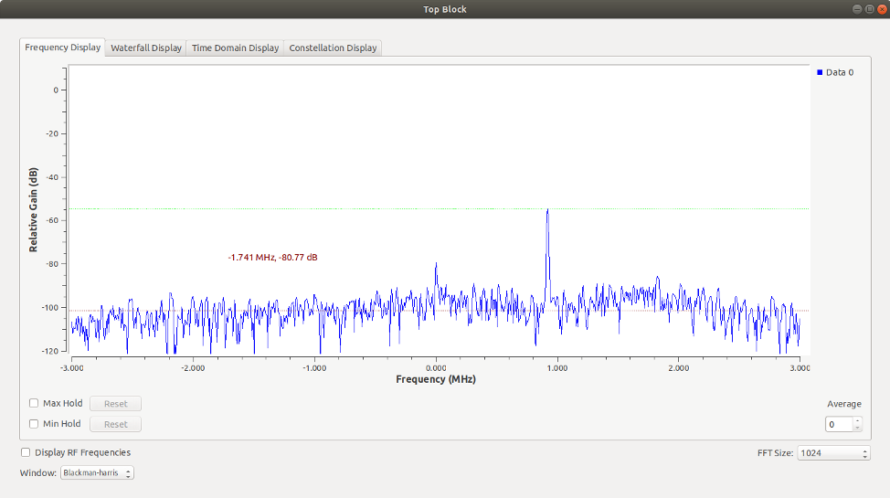Open the Waterfall Display tab
This screenshot has width=890, height=498.
146,48
